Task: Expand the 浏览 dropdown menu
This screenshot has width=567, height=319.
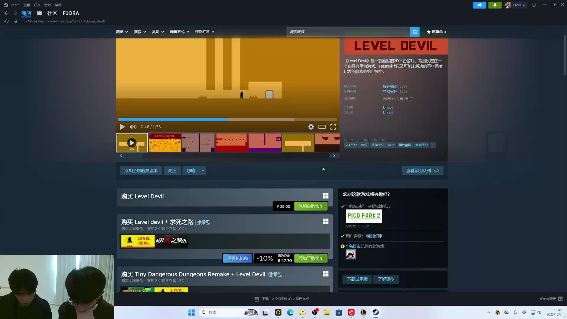Action: click(122, 32)
